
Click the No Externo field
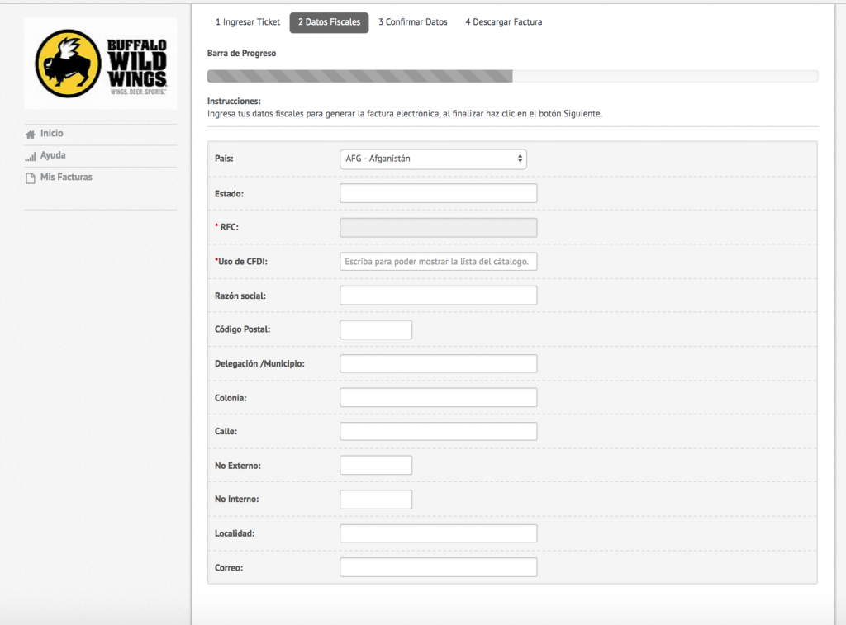click(376, 466)
